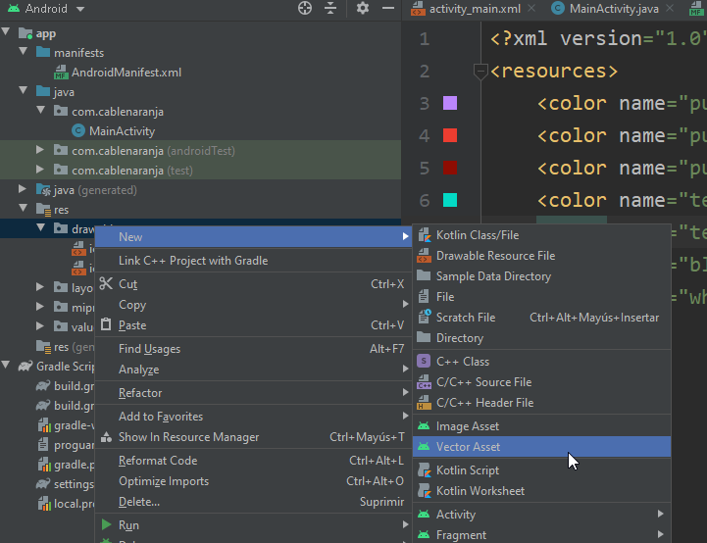Collapse the com.cablenaranja package
This screenshot has width=707, height=543.
[x=41, y=110]
